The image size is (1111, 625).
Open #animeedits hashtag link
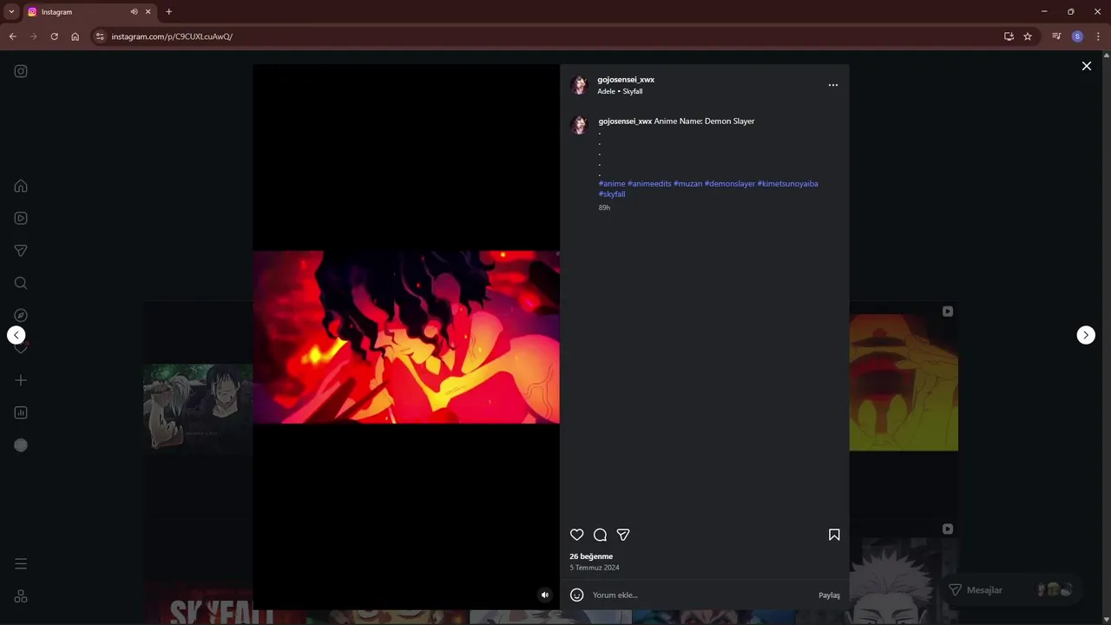[649, 184]
